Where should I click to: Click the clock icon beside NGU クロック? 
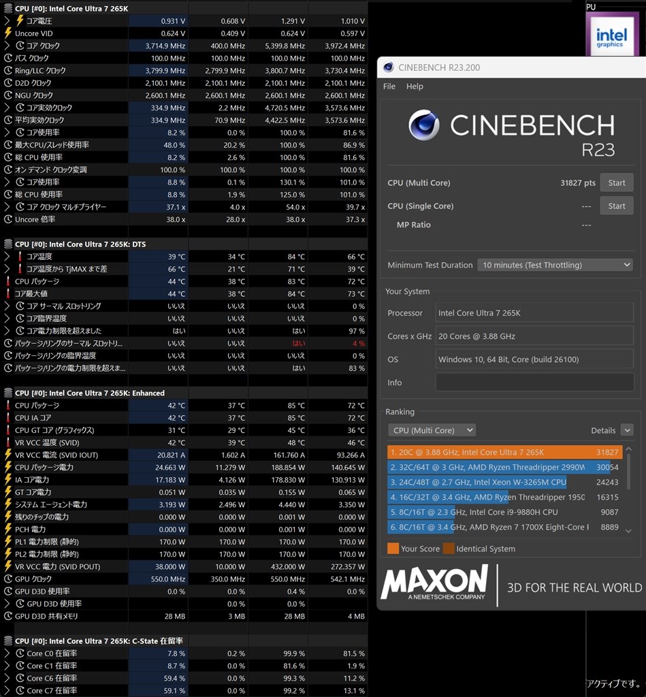[8, 95]
